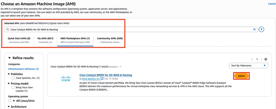Screen dimensions: 276x109
Task: Expand the All Linux/Unix tree arrow
Action: [14, 101]
